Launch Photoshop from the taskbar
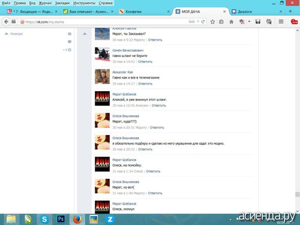Screen dimensions: 300x225 click(61, 219)
